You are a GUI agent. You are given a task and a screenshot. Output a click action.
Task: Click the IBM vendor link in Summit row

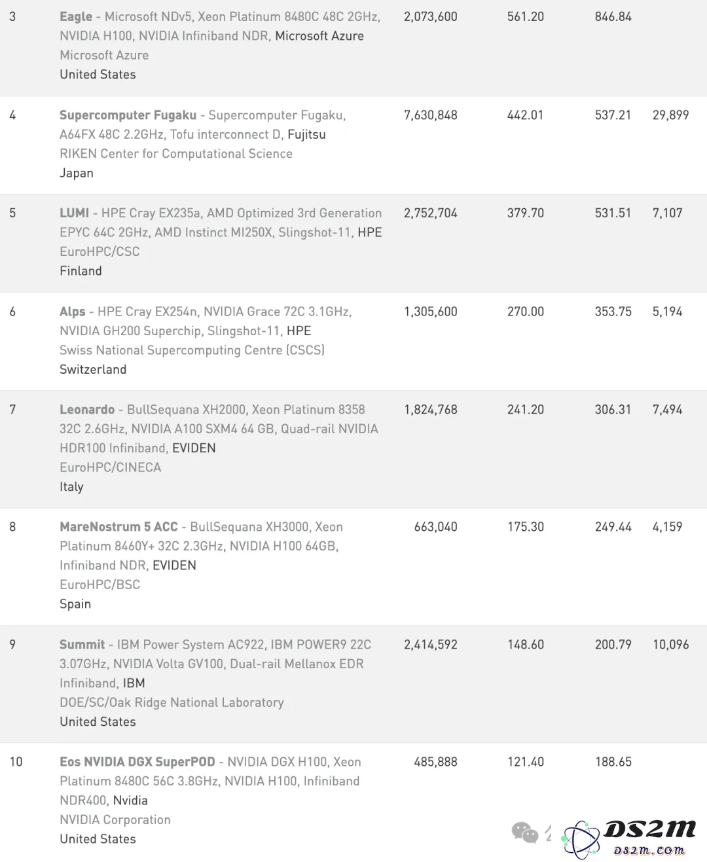pos(134,683)
